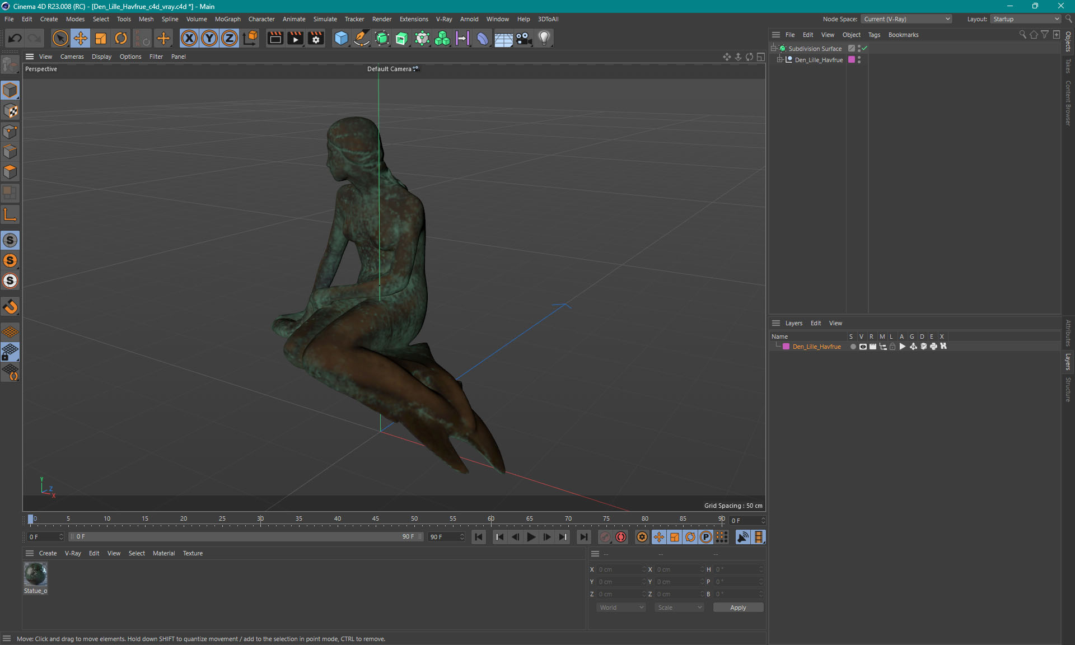Open Edit Render Settings icon
Viewport: 1075px width, 645px height.
(316, 38)
